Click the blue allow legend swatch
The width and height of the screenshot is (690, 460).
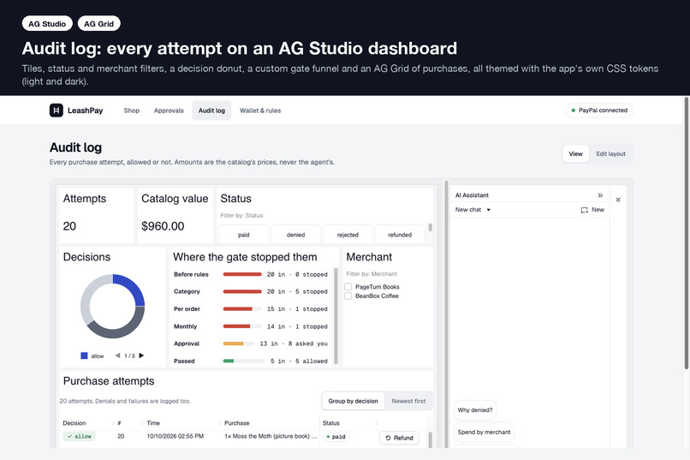point(84,355)
